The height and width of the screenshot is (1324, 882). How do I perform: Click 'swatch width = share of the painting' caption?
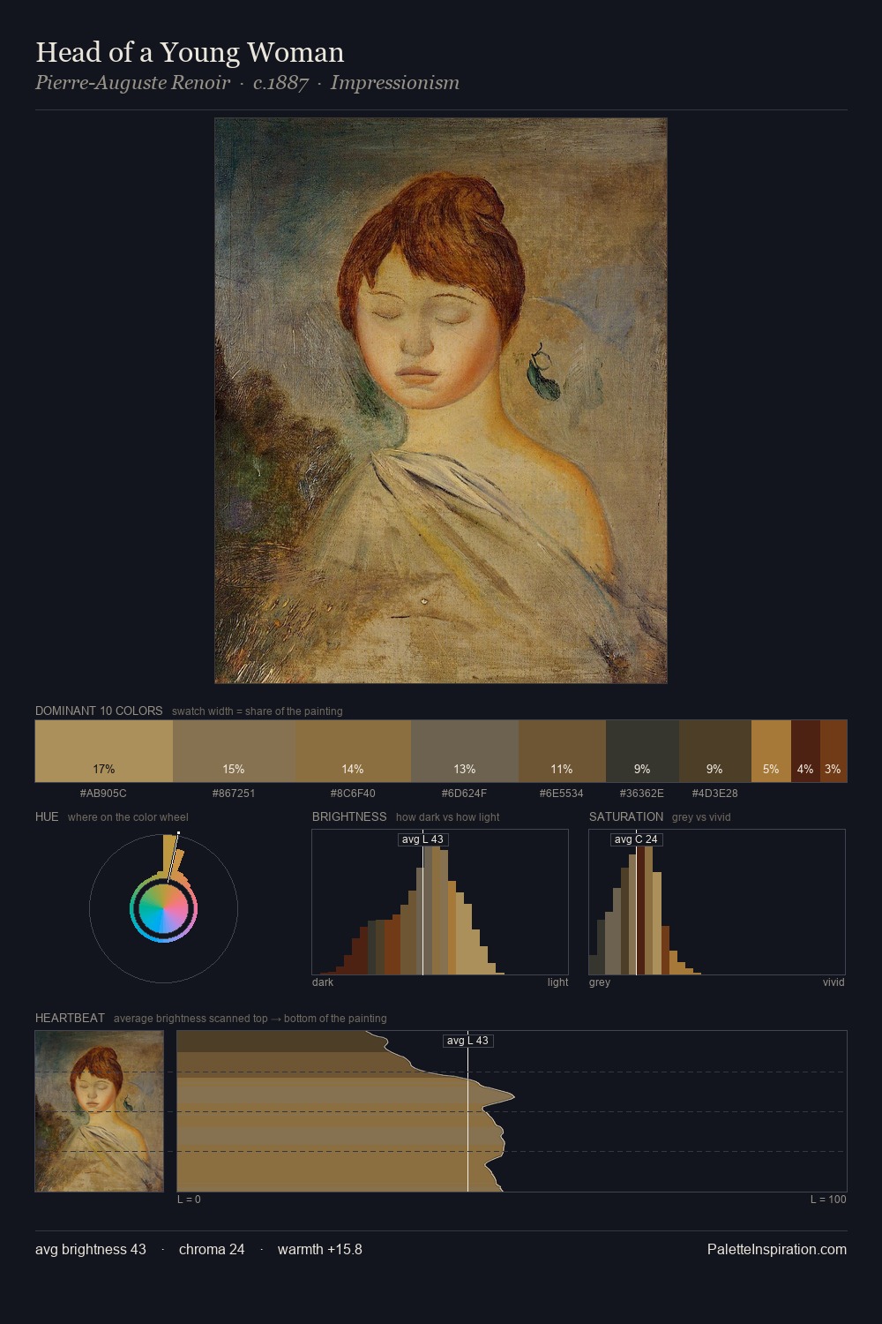coord(258,711)
